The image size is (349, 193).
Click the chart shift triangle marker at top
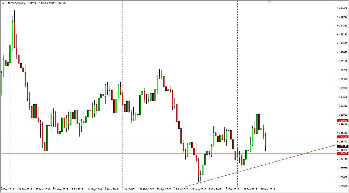pyautogui.click(x=269, y=2)
